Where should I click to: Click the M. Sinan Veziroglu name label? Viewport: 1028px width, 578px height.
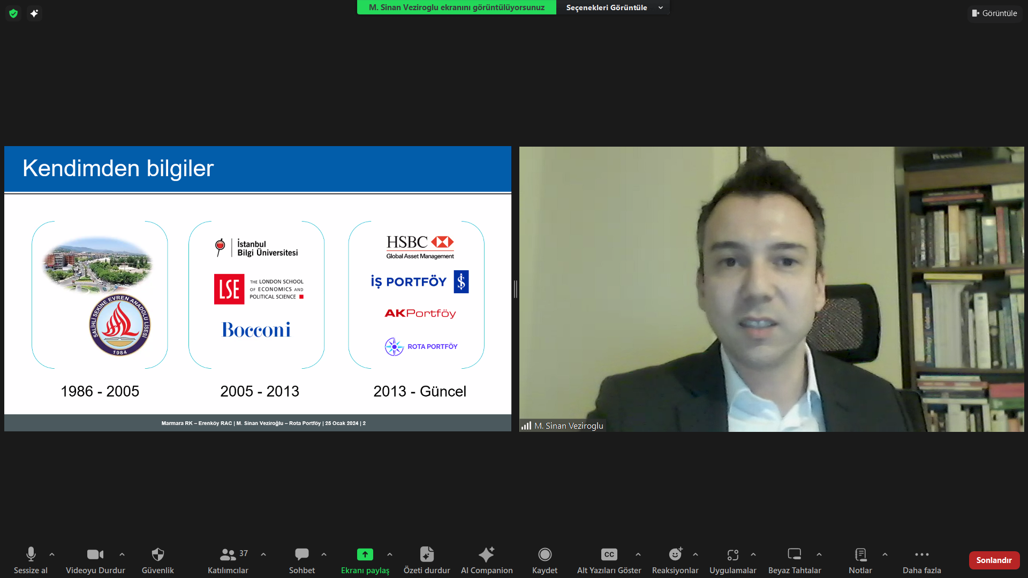tap(569, 426)
